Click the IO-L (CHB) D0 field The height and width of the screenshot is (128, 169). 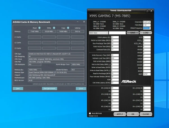(147, 94)
